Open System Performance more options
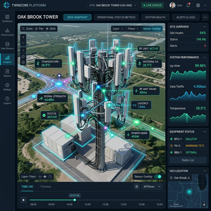 (x=204, y=57)
